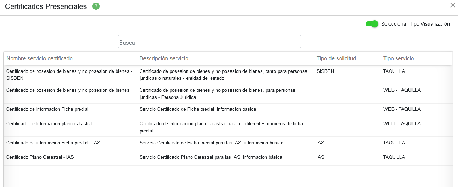This screenshot has height=187, width=458.
Task: Click the SISBEN tipo de solicitud cell
Action: click(325, 71)
